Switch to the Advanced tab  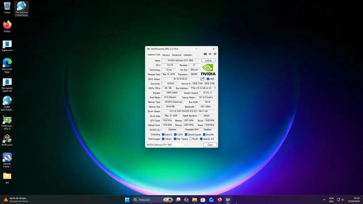pos(176,55)
